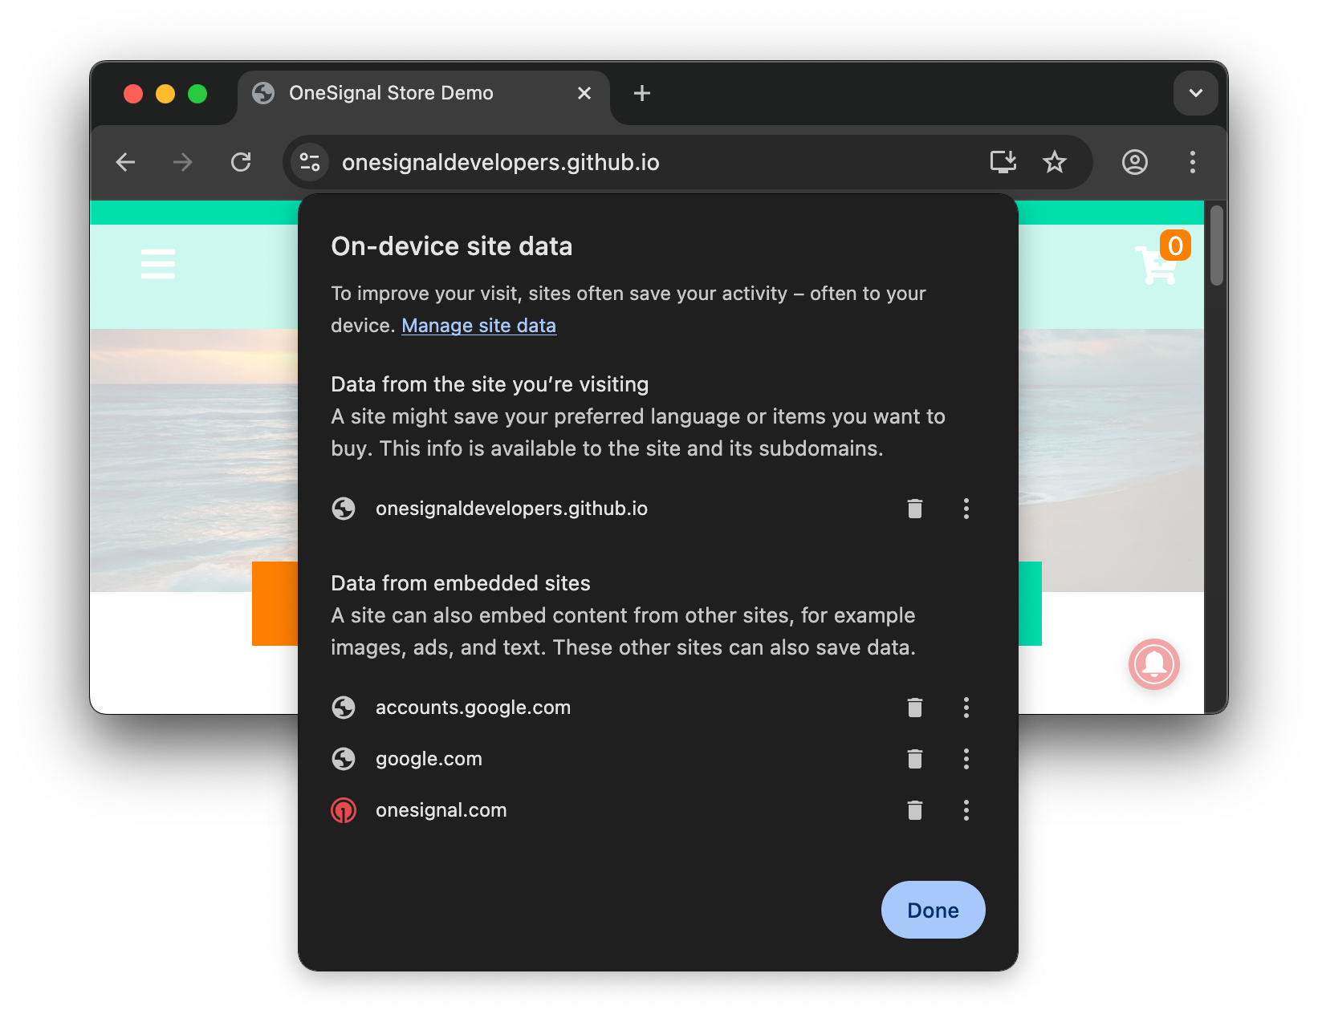Viewport: 1318px width, 1014px height.
Task: Open the Manage site data link
Action: point(479,326)
